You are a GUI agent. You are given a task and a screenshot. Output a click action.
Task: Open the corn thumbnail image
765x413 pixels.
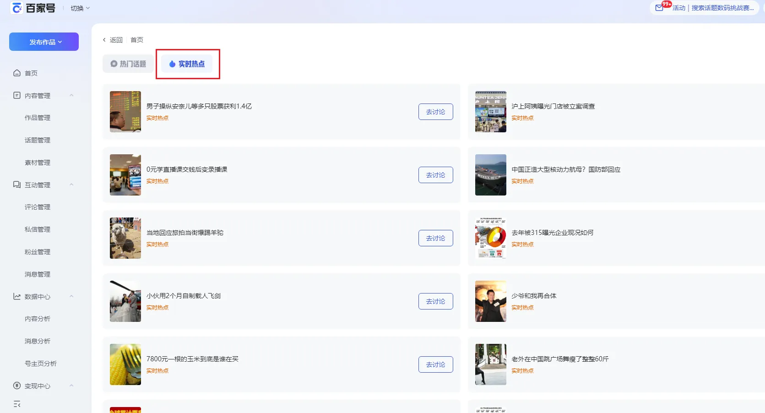pyautogui.click(x=125, y=364)
